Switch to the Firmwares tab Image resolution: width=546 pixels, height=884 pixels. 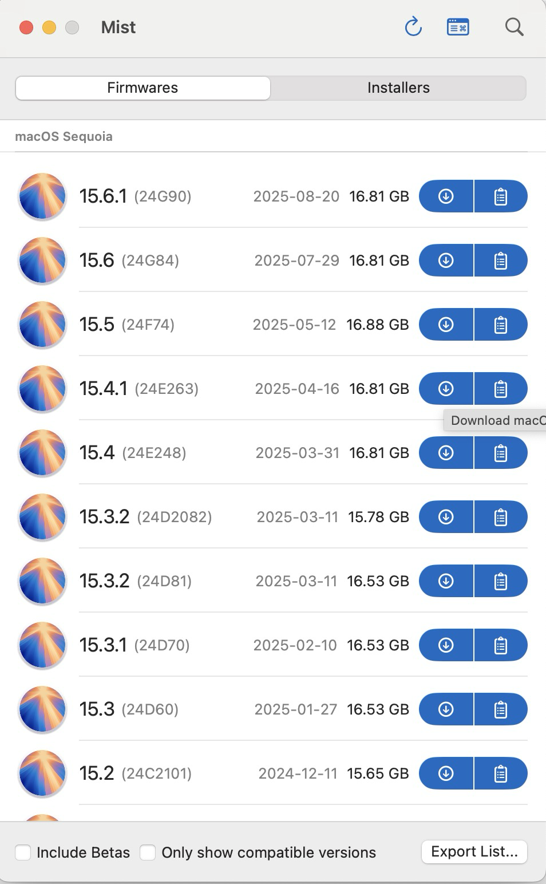click(x=143, y=88)
